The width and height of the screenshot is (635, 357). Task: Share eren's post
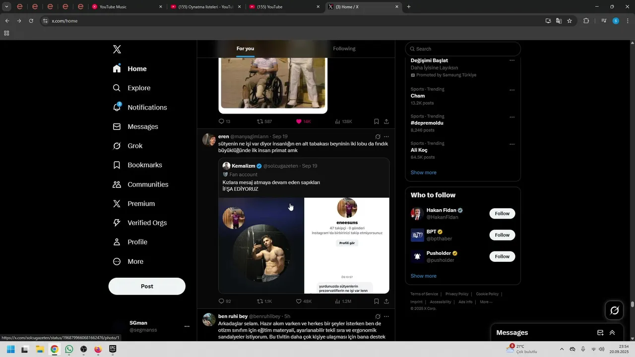click(386, 301)
